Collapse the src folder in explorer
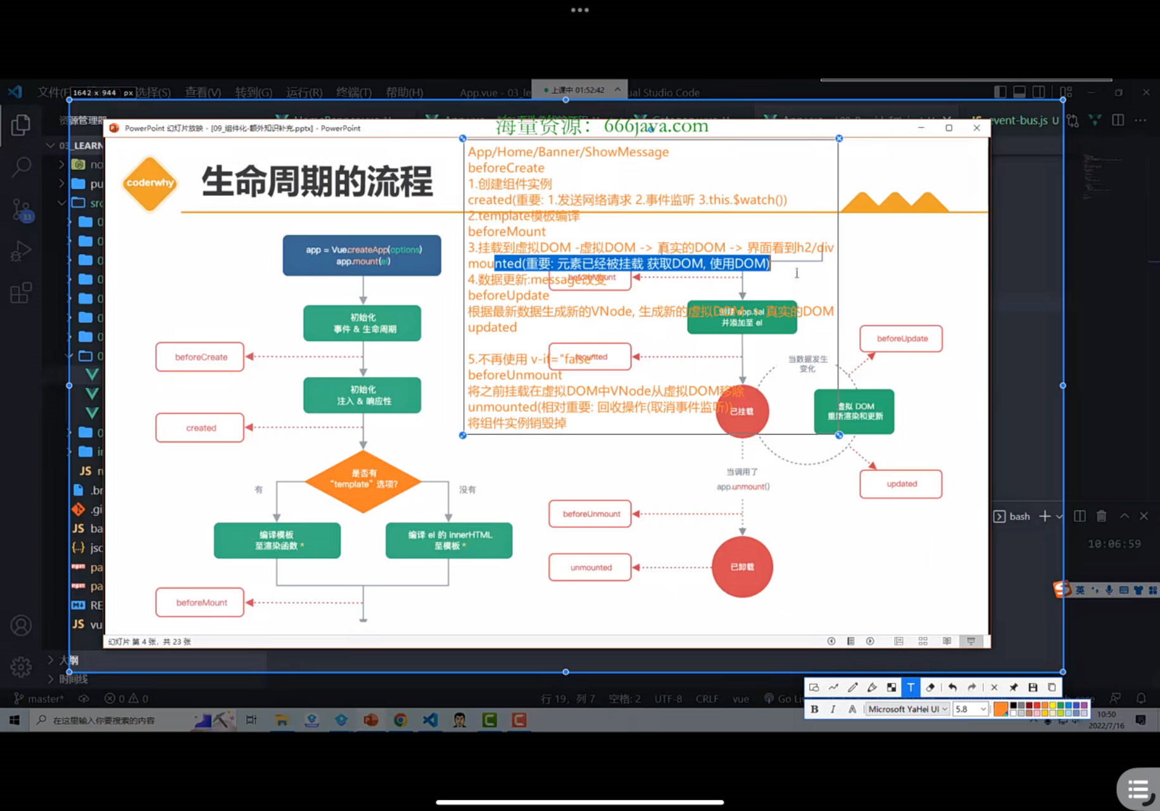1160x811 pixels. tap(61, 203)
